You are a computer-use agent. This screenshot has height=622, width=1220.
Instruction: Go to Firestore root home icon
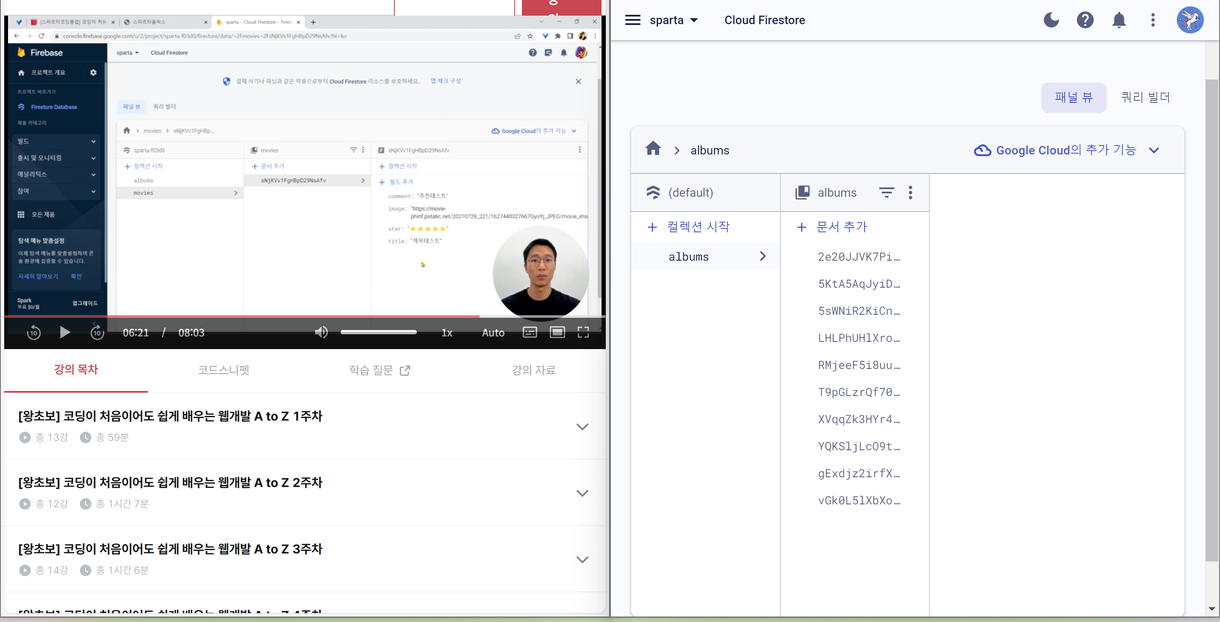tap(653, 149)
